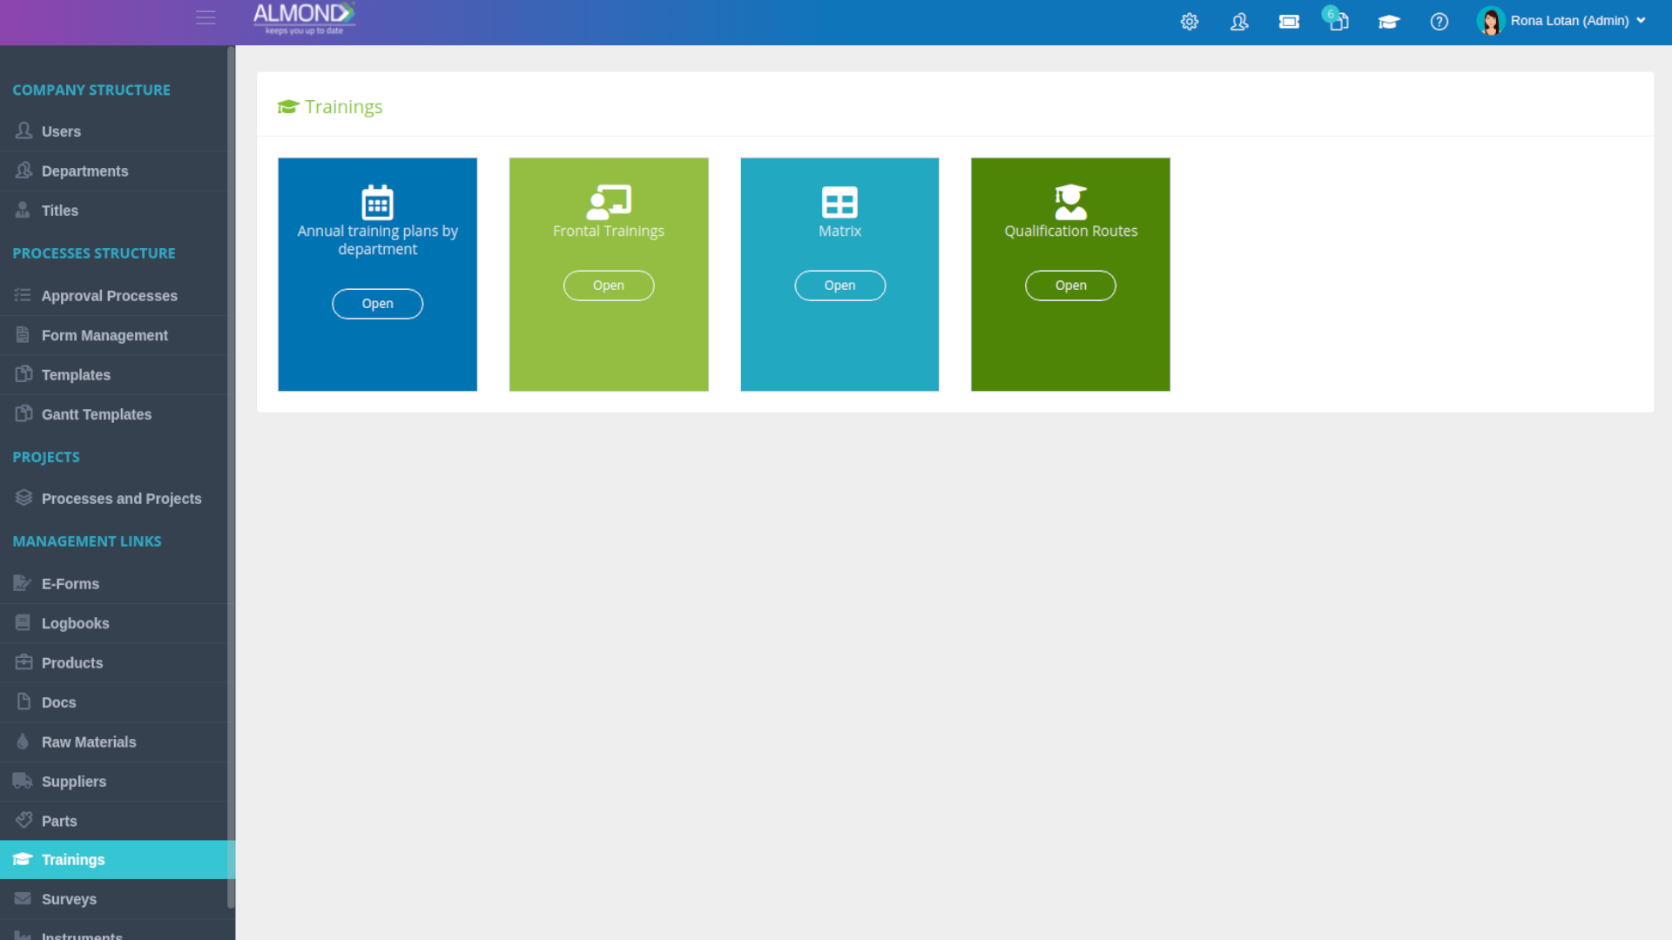Select Departments in the sidebar
Screen dimensions: 1672x940
tap(113, 171)
